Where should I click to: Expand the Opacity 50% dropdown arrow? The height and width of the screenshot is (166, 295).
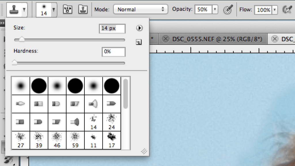tap(215, 9)
